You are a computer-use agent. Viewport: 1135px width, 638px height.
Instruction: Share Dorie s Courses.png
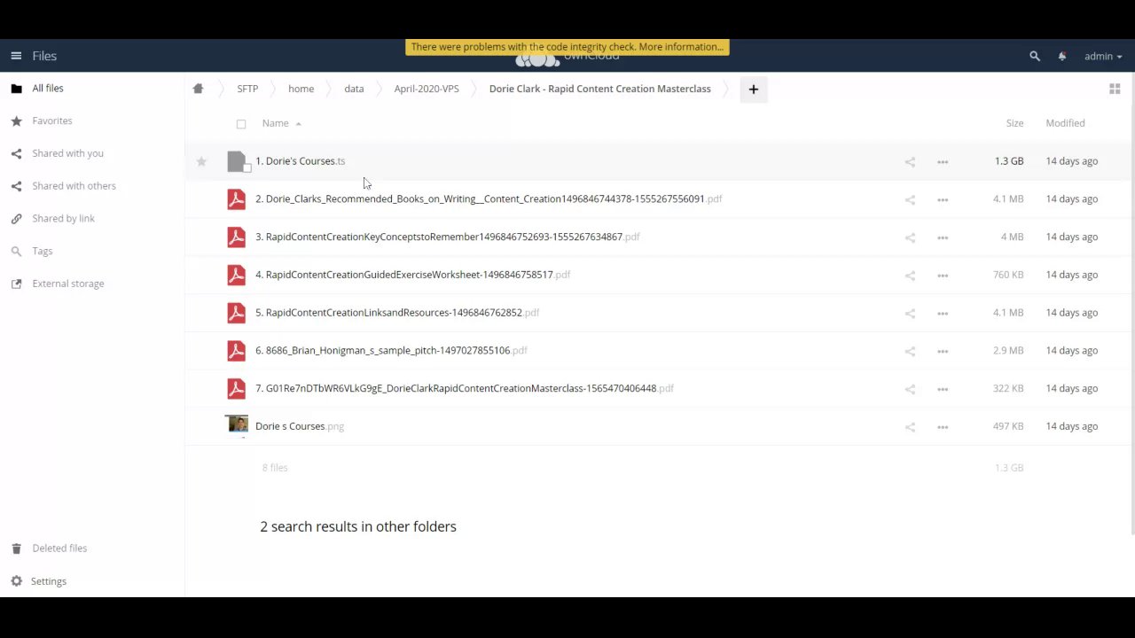910,427
